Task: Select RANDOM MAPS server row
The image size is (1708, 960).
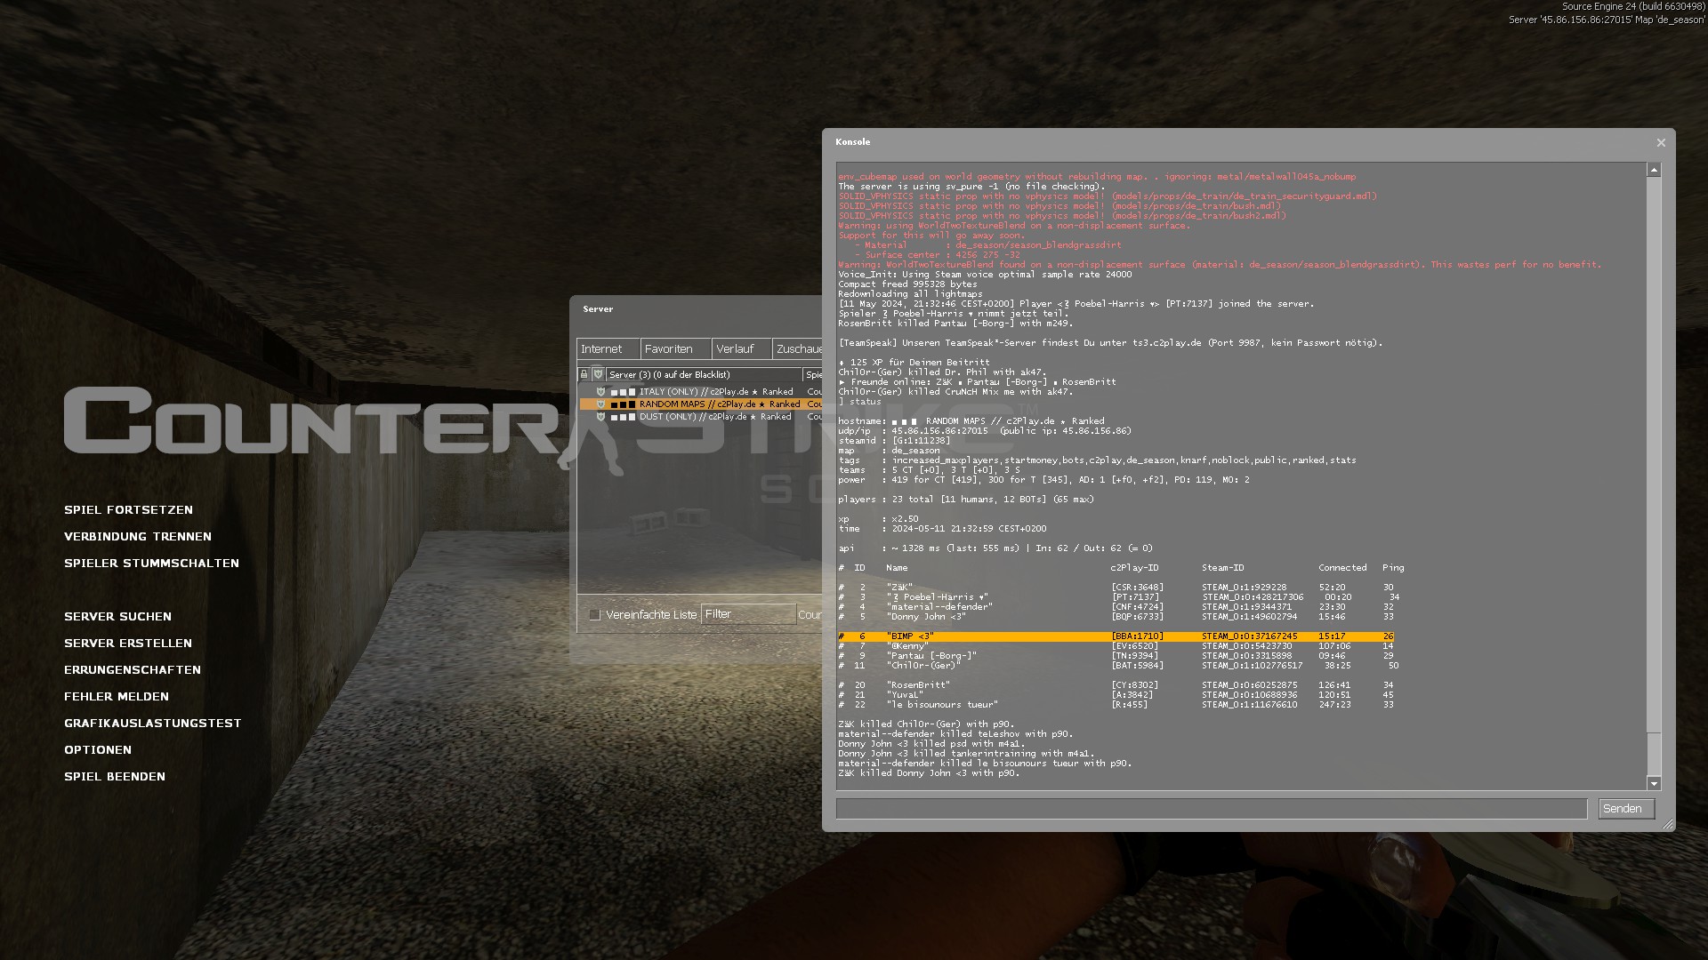Action: point(701,404)
